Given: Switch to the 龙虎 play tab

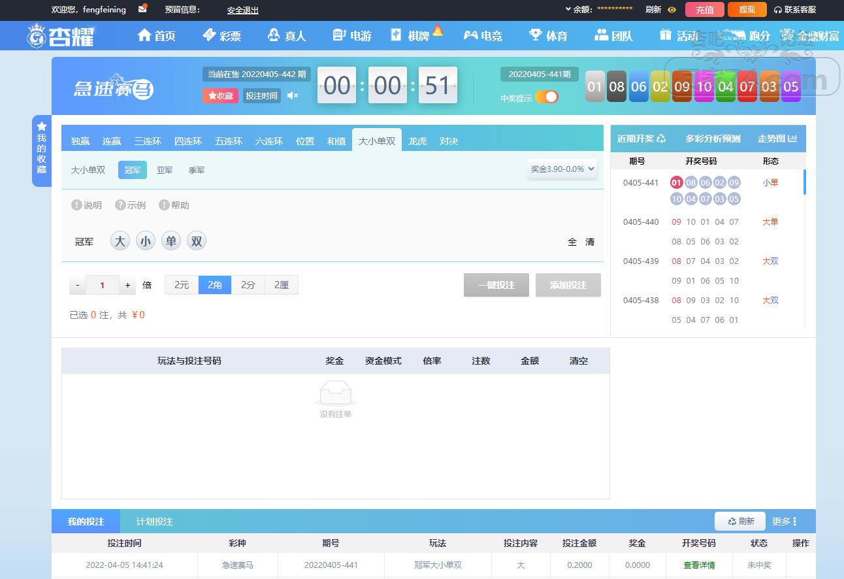Looking at the screenshot, I should click(x=417, y=141).
